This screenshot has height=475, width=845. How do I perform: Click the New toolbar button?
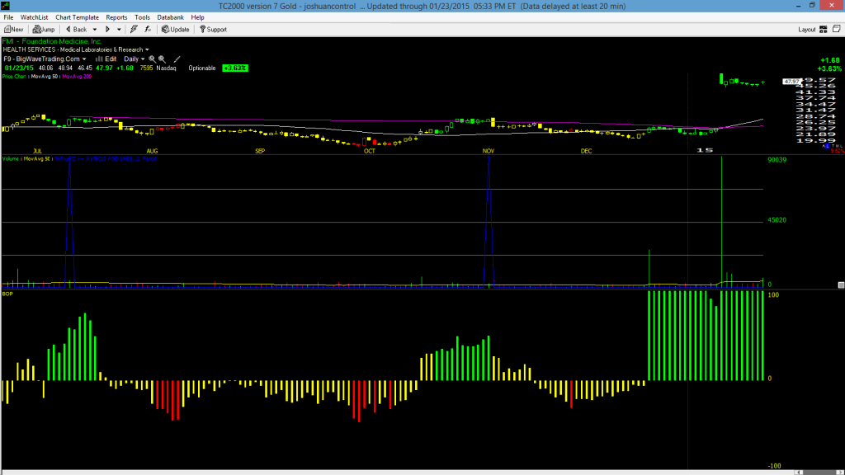coord(13,30)
